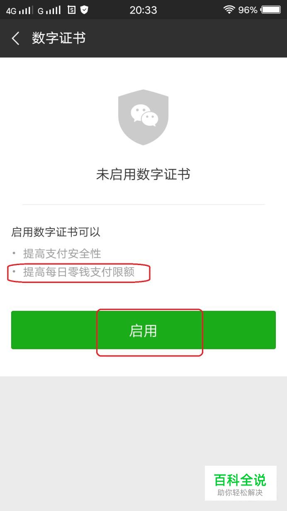The width and height of the screenshot is (287, 511).
Task: Tap the Wi-Fi status icon
Action: coord(229,10)
